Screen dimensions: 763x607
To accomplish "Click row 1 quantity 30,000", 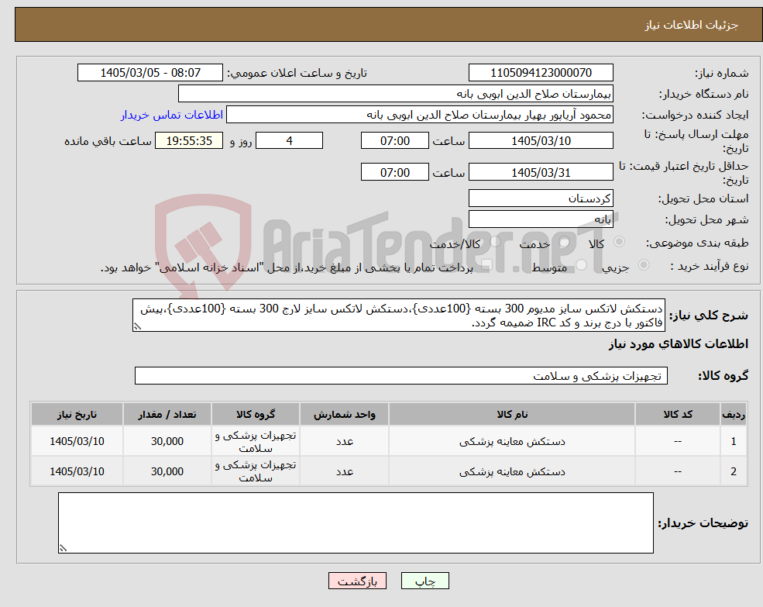I will click(167, 441).
